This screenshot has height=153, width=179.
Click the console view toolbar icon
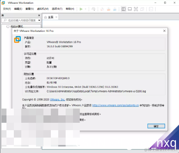[x=151, y=9]
